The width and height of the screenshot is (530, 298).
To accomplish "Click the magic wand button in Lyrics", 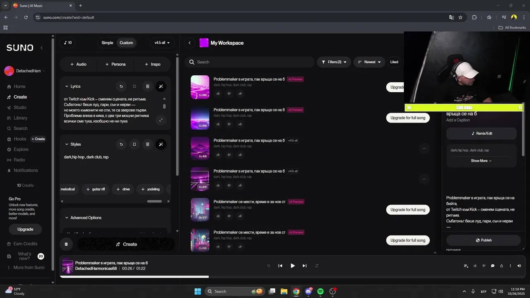I will point(161,87).
